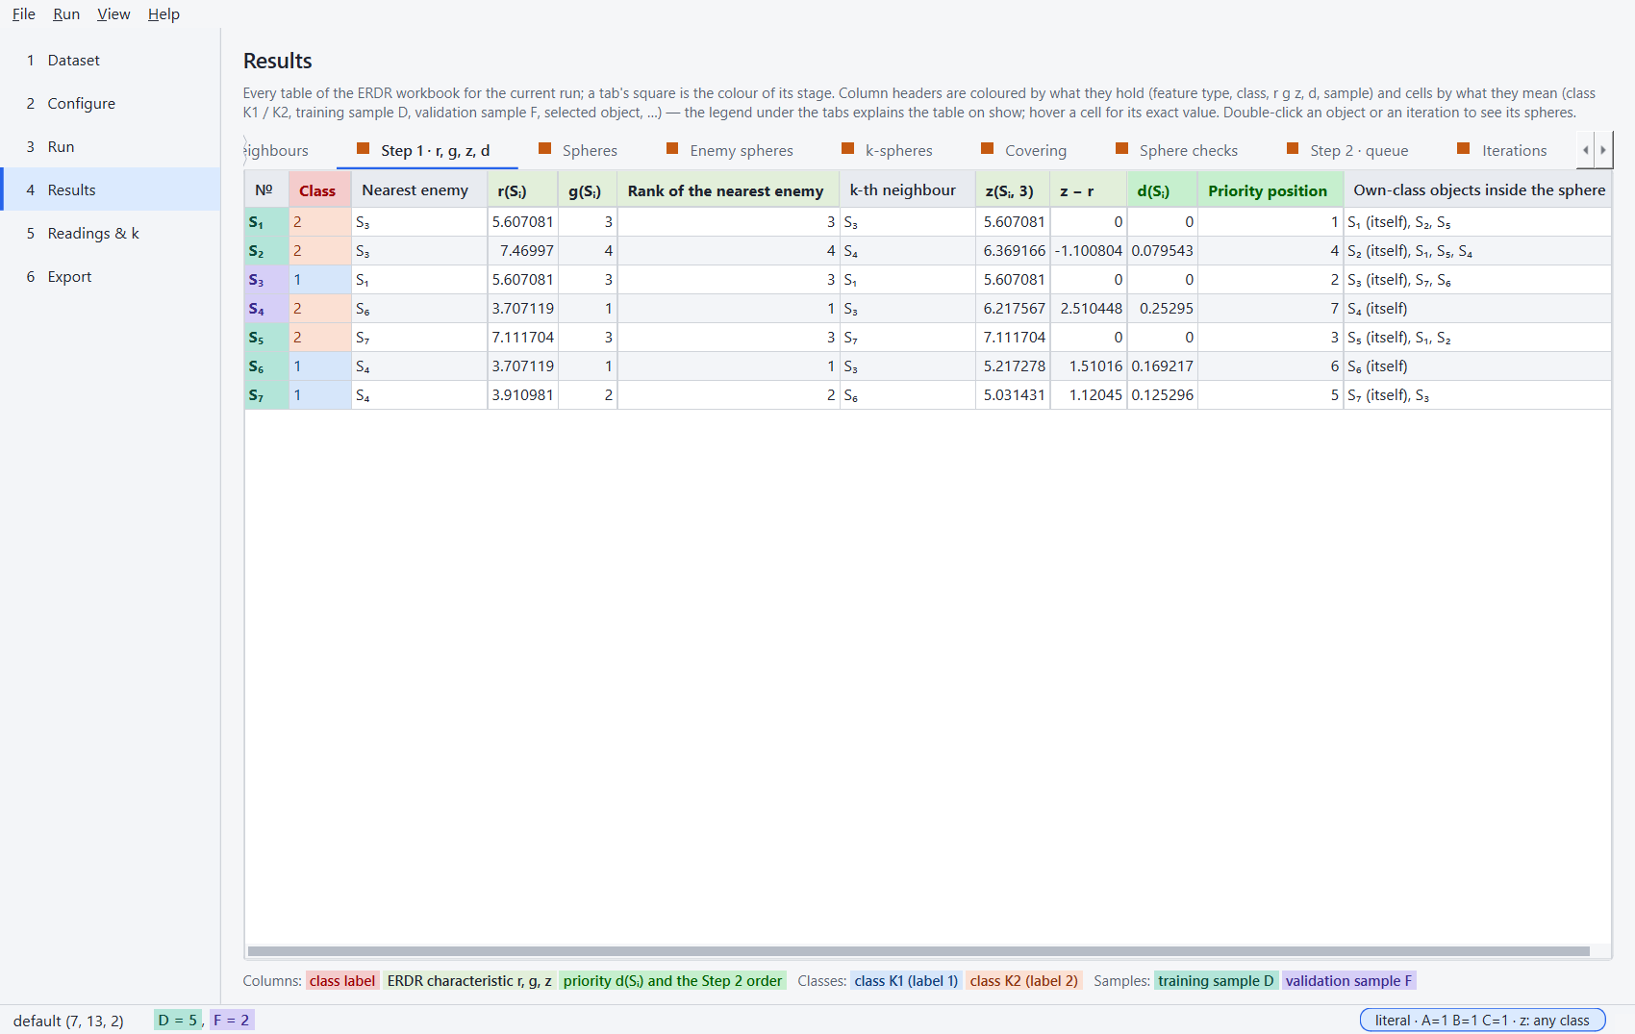Open the Sphere checks tab

pyautogui.click(x=1177, y=150)
